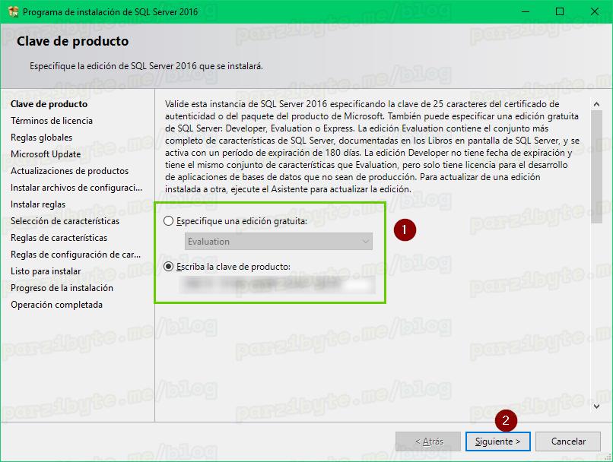
Task: Select the Reglas globales step
Action: 41,138
